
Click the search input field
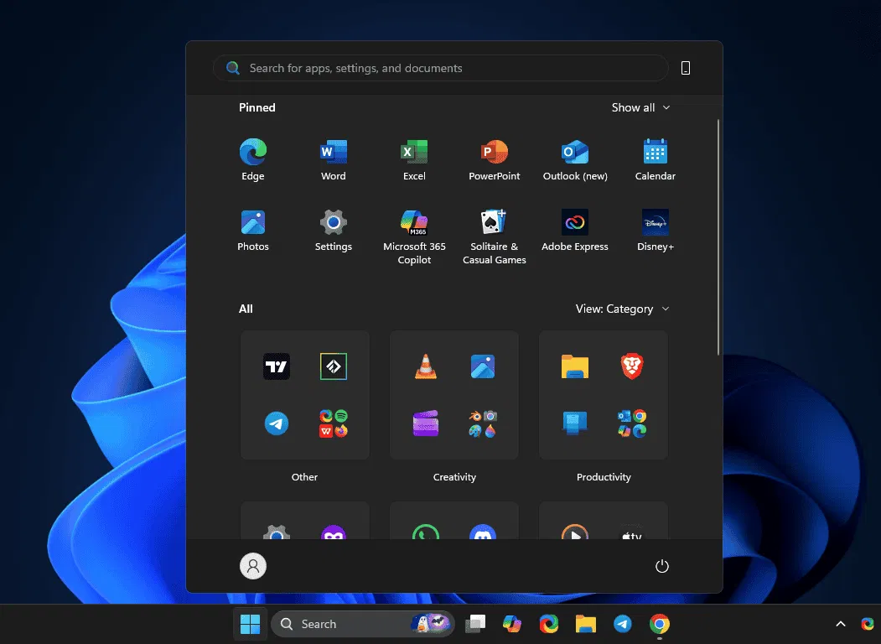click(x=440, y=68)
